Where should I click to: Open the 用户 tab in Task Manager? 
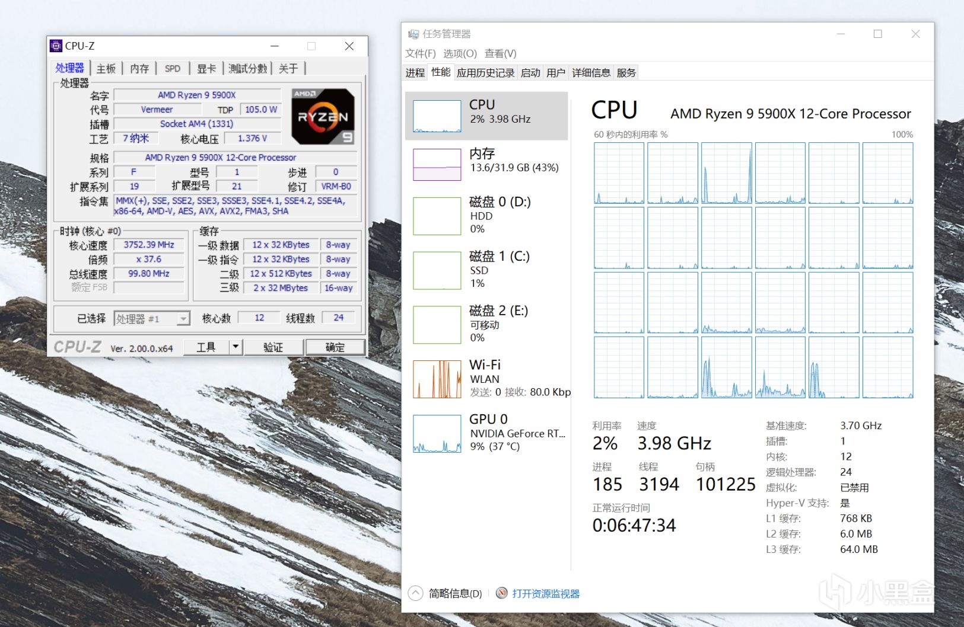pyautogui.click(x=556, y=73)
